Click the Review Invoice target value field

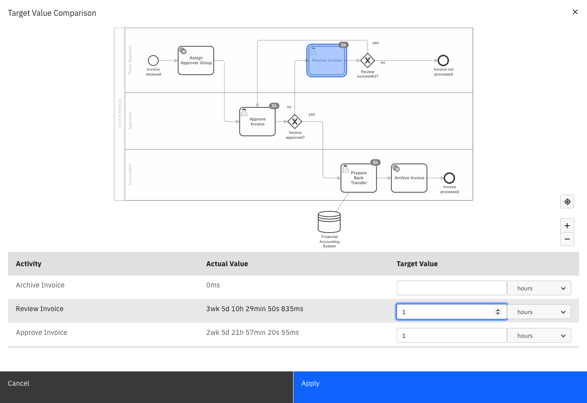tap(452, 312)
